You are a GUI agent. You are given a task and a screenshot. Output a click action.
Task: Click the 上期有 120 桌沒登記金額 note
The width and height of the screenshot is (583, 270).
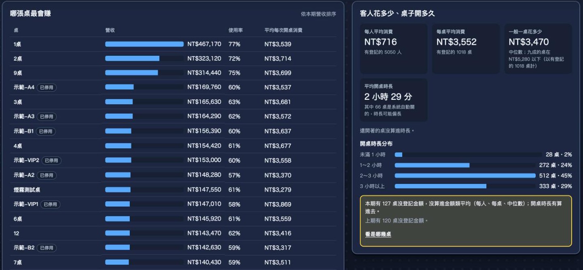coord(397,221)
